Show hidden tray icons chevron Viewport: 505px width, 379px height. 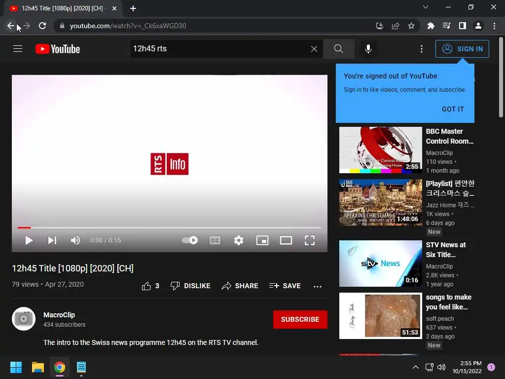tap(416, 367)
